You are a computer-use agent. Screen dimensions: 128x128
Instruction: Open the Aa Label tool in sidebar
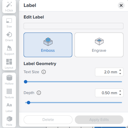pyautogui.click(x=9, y=107)
